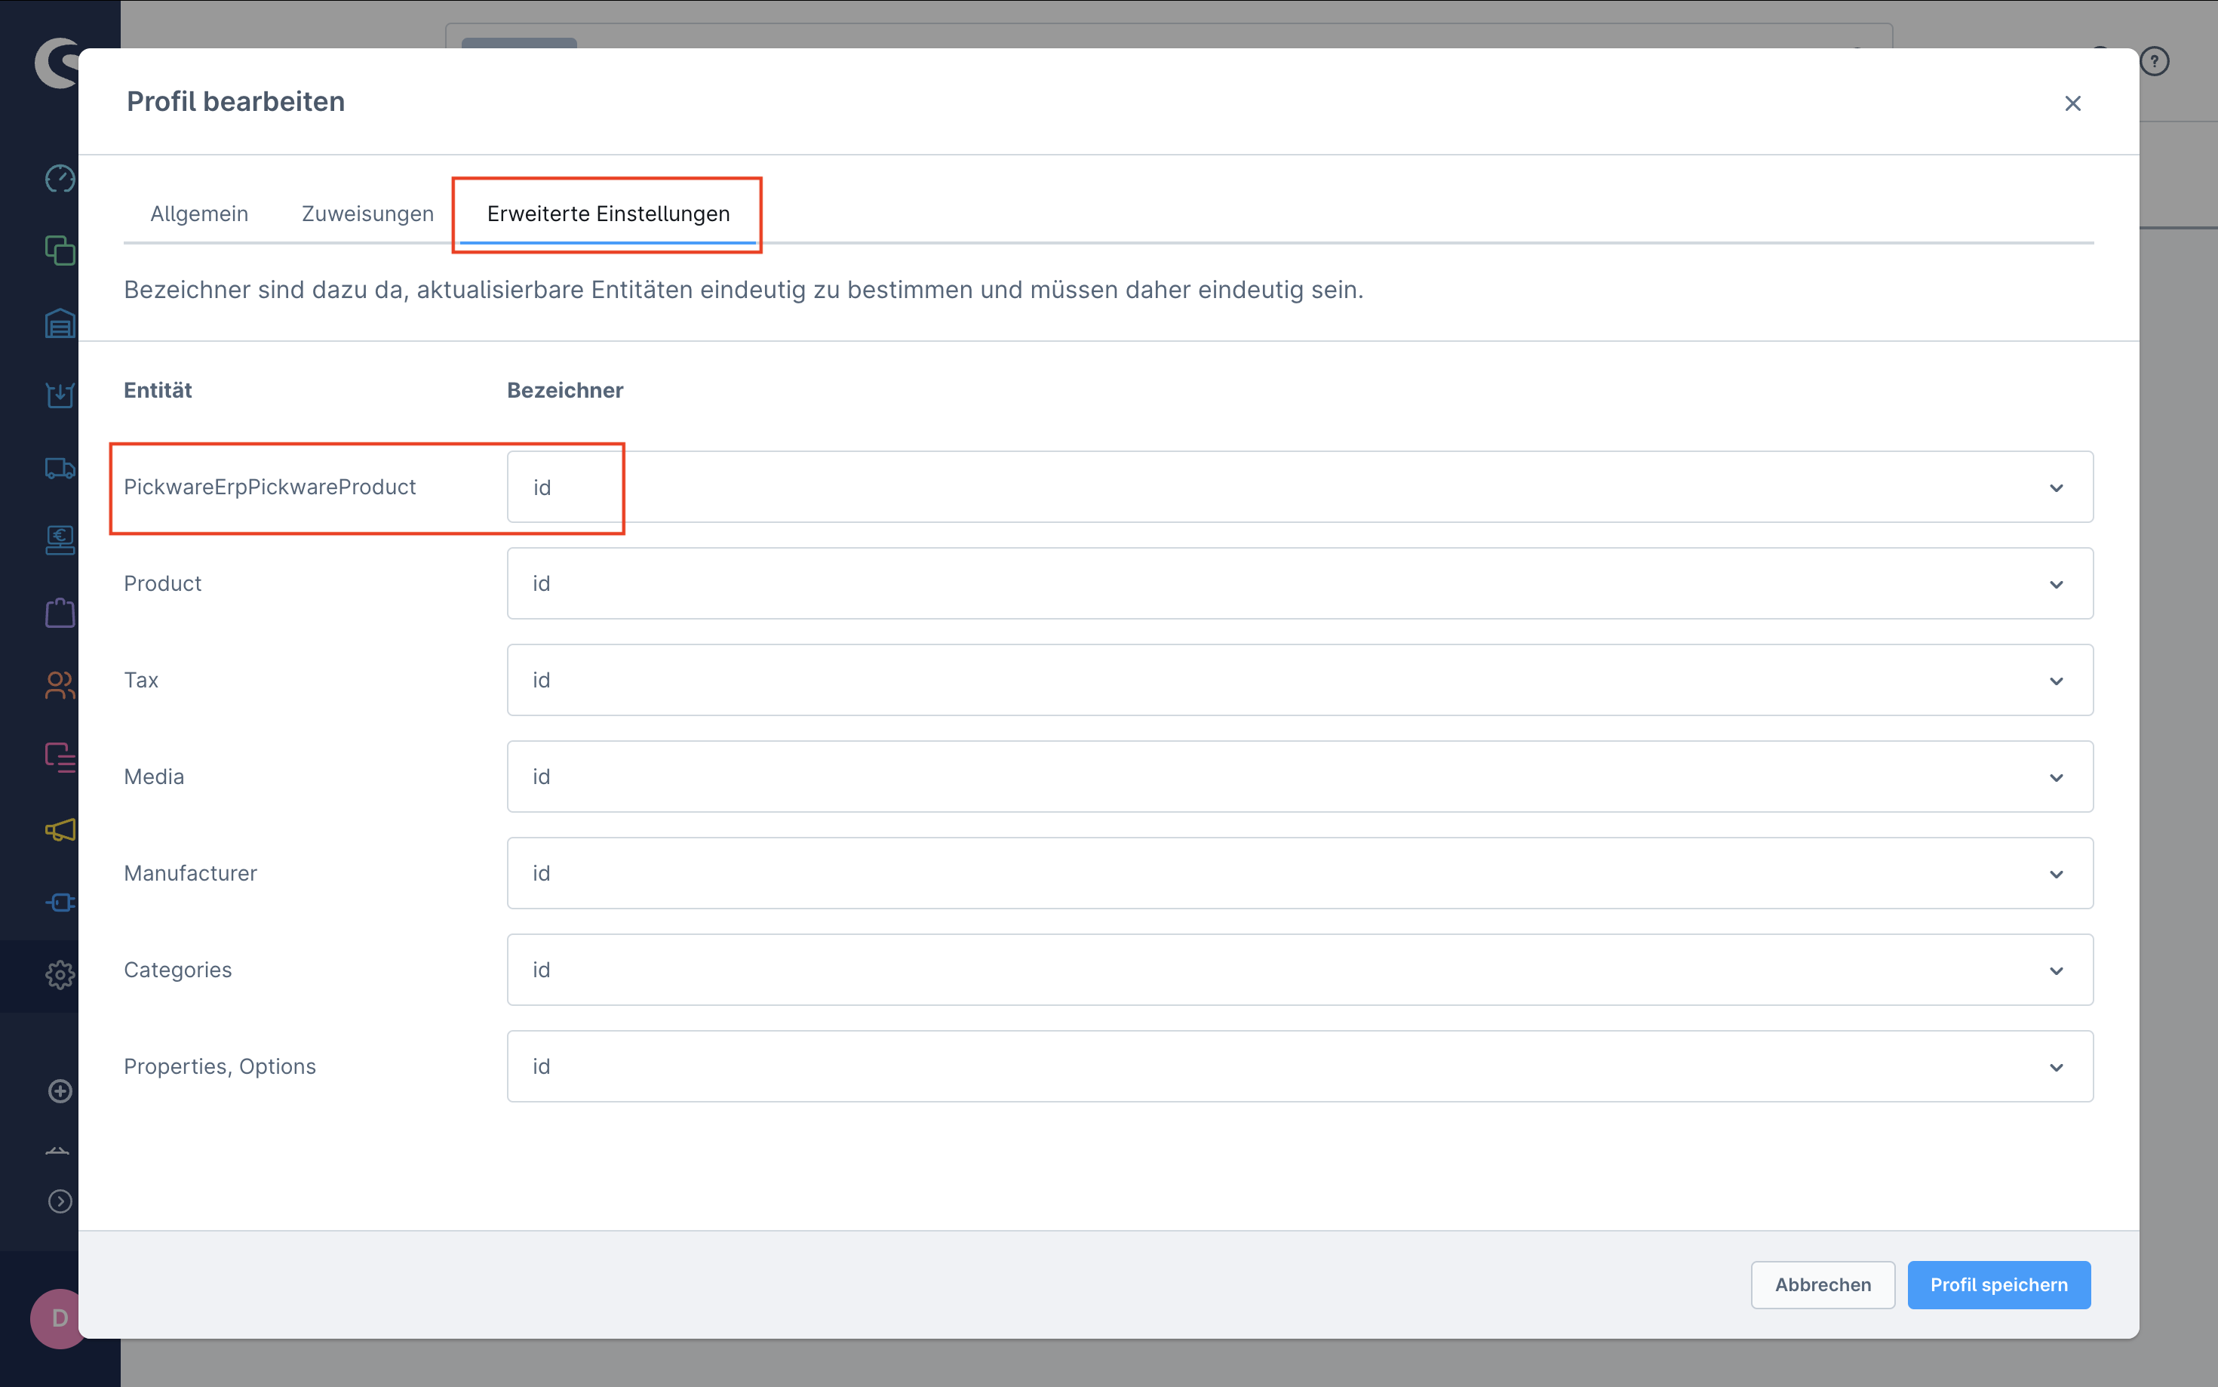2218x1387 pixels.
Task: Open the Properties, Options identifier dropdown
Action: pyautogui.click(x=1299, y=1066)
